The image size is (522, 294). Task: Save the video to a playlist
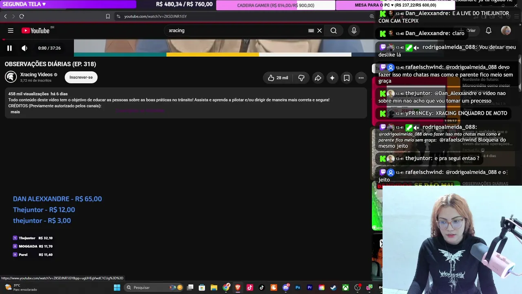[347, 78]
